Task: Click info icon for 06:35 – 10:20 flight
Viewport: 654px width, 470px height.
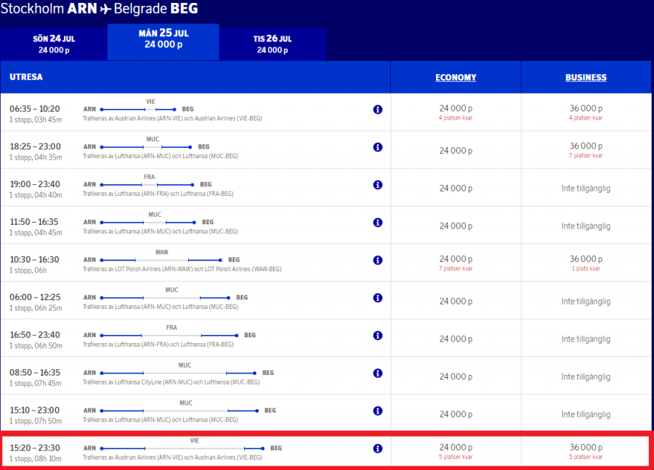Action: [x=378, y=110]
